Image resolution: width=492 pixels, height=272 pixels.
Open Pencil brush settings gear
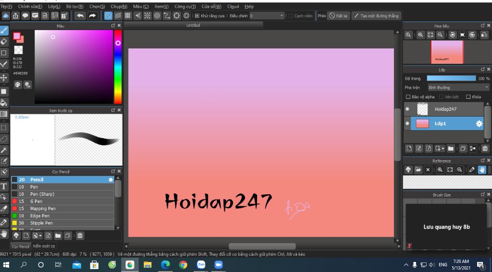coord(111,180)
